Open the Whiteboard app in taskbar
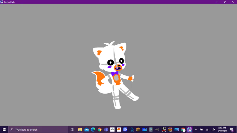 145,130
